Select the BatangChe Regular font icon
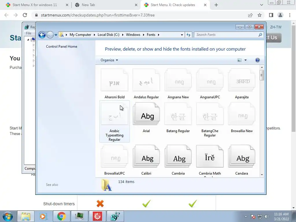The image size is (296, 222). 210,114
